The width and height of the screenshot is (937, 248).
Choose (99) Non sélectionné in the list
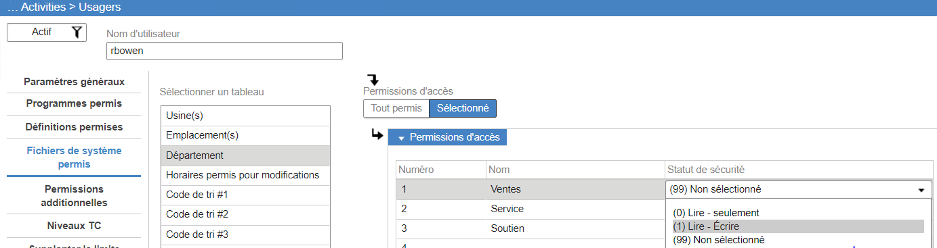(x=719, y=240)
